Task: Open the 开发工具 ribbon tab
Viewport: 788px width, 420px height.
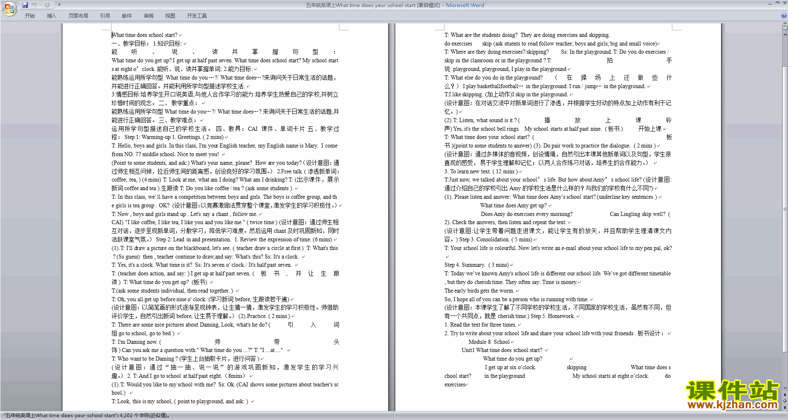Action: point(197,16)
